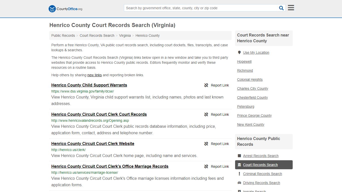Image resolution: width=342 pixels, height=192 pixels.
Task: Select Chesterfield County link
Action: tap(252, 97)
